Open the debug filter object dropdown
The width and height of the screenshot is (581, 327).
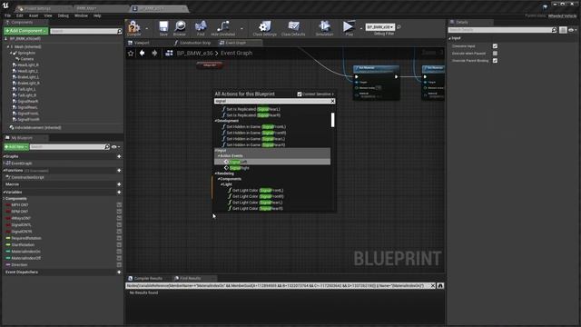pos(379,27)
